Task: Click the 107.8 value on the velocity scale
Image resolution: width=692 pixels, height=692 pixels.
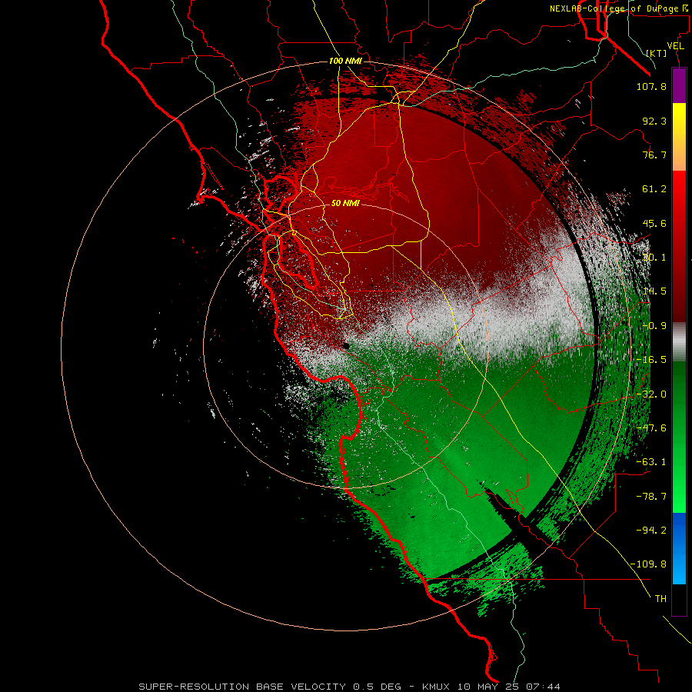Action: pyautogui.click(x=651, y=86)
